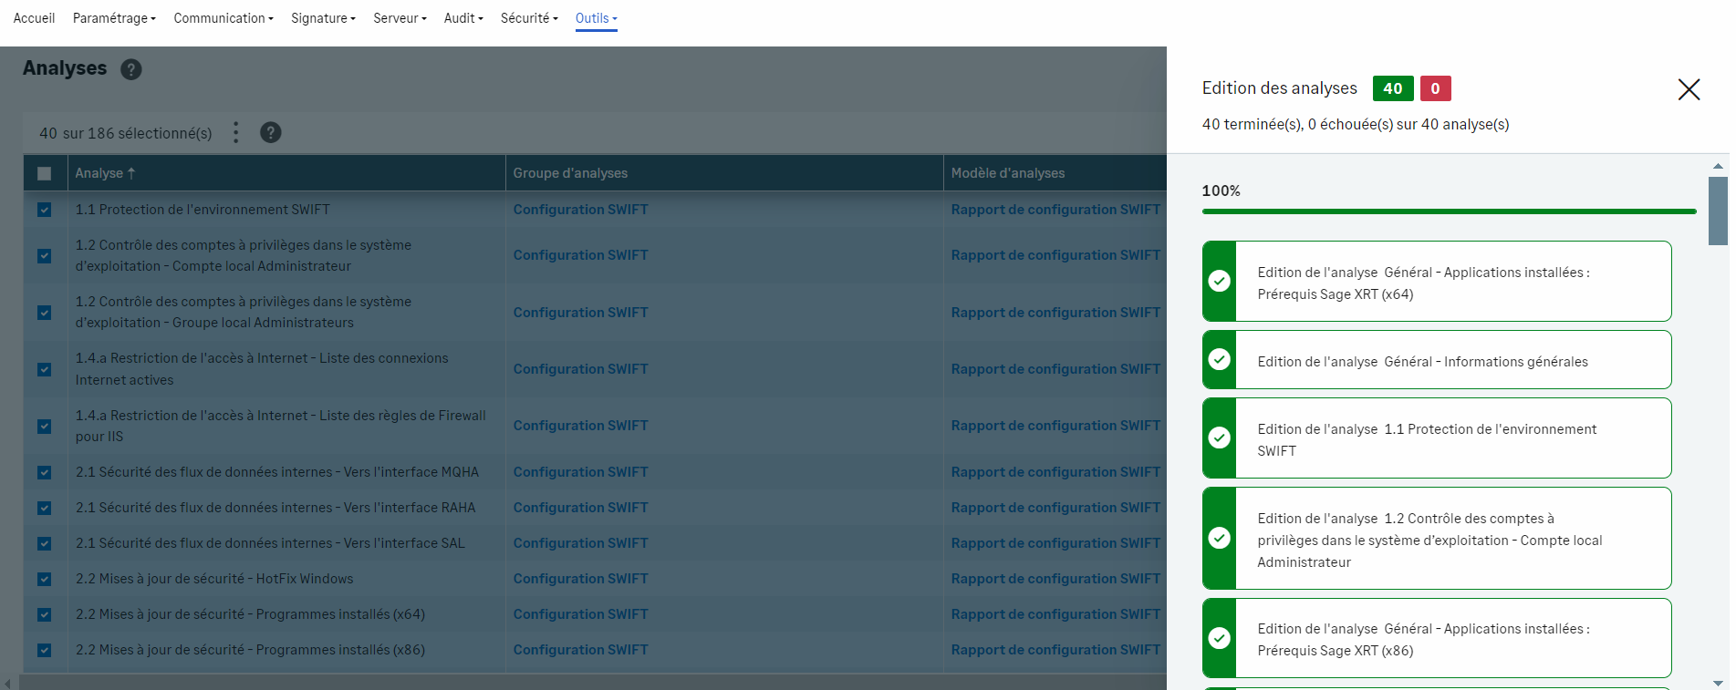This screenshot has height=690, width=1736.
Task: Open Configuration SWIFT link in first row
Action: pos(580,210)
